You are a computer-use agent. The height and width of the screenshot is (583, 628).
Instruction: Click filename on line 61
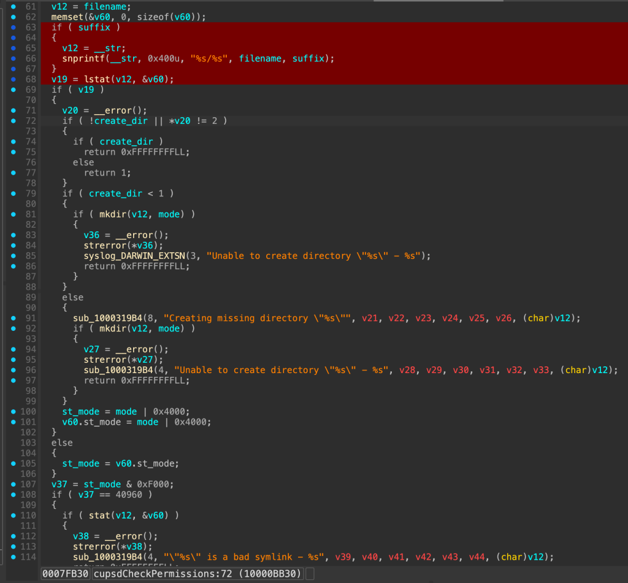(105, 6)
